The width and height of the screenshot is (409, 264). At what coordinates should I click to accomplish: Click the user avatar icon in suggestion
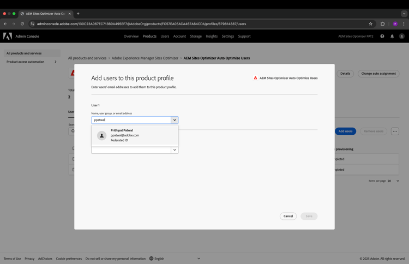point(102,136)
